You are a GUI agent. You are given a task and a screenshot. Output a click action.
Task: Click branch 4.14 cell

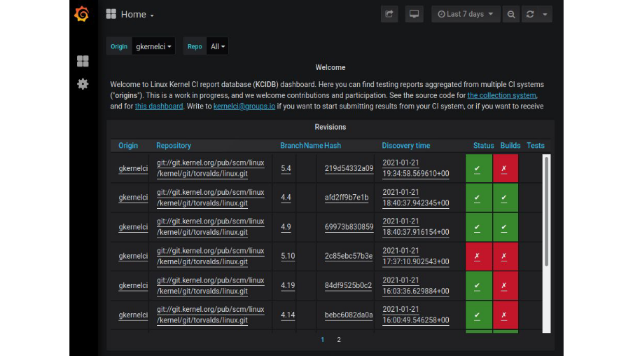(288, 315)
